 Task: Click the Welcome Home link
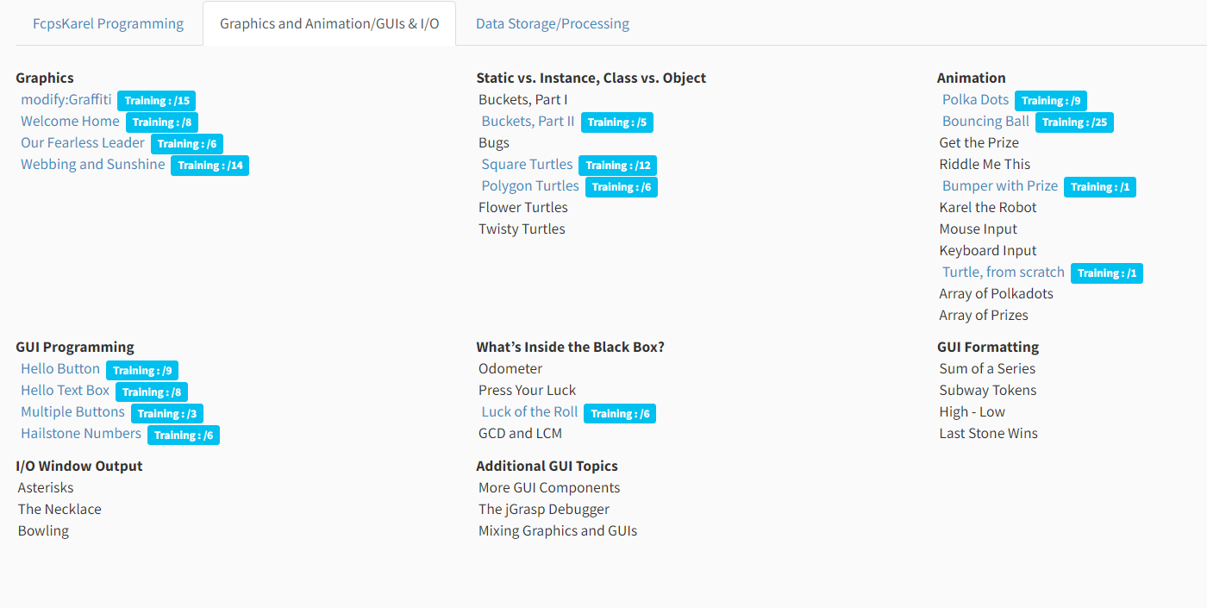(70, 121)
